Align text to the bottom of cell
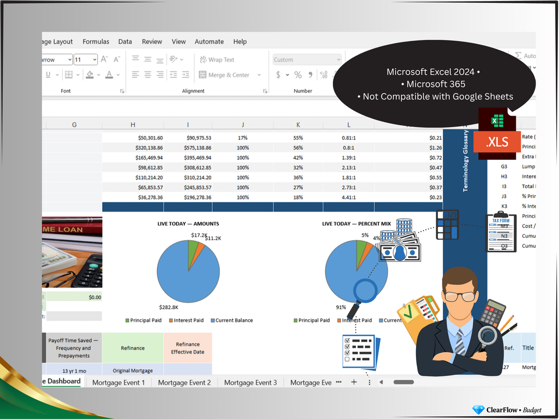The image size is (559, 419). (x=160, y=60)
